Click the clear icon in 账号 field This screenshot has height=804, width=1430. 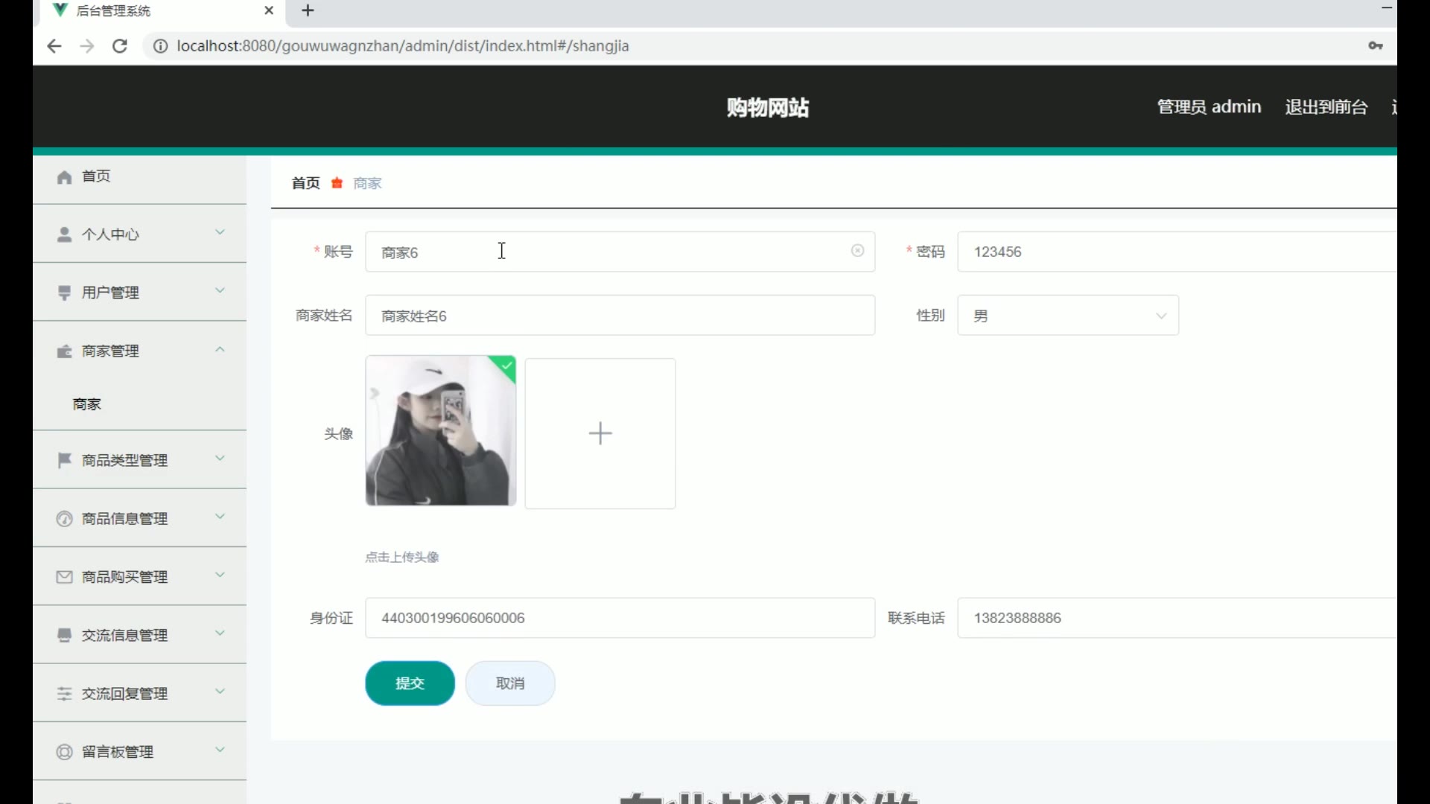857,251
